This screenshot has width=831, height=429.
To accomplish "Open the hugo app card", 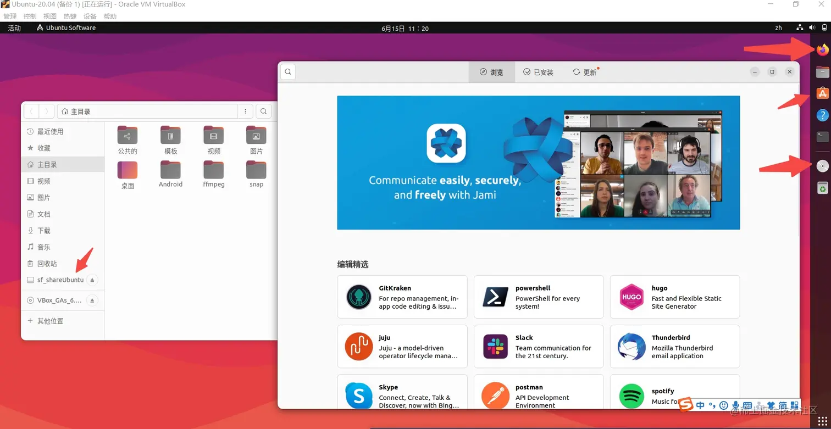I will pyautogui.click(x=675, y=297).
